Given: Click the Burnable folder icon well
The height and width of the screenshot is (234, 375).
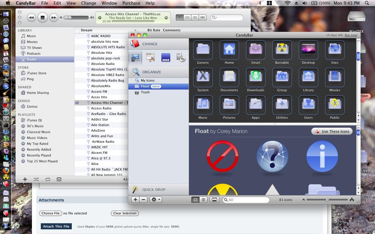Looking at the screenshot, I should click(282, 50).
